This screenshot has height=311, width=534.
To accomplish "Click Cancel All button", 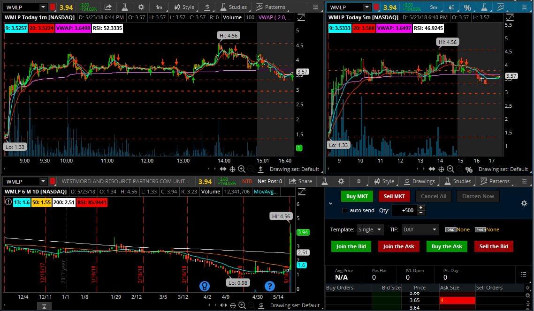I will [434, 196].
